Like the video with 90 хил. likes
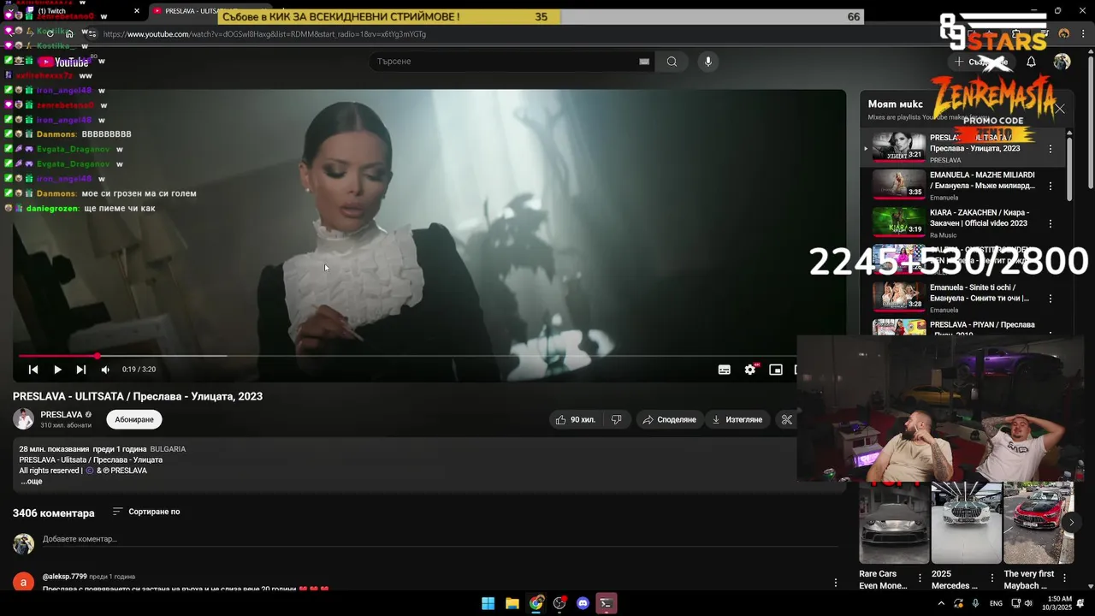Image resolution: width=1095 pixels, height=616 pixels. click(575, 419)
